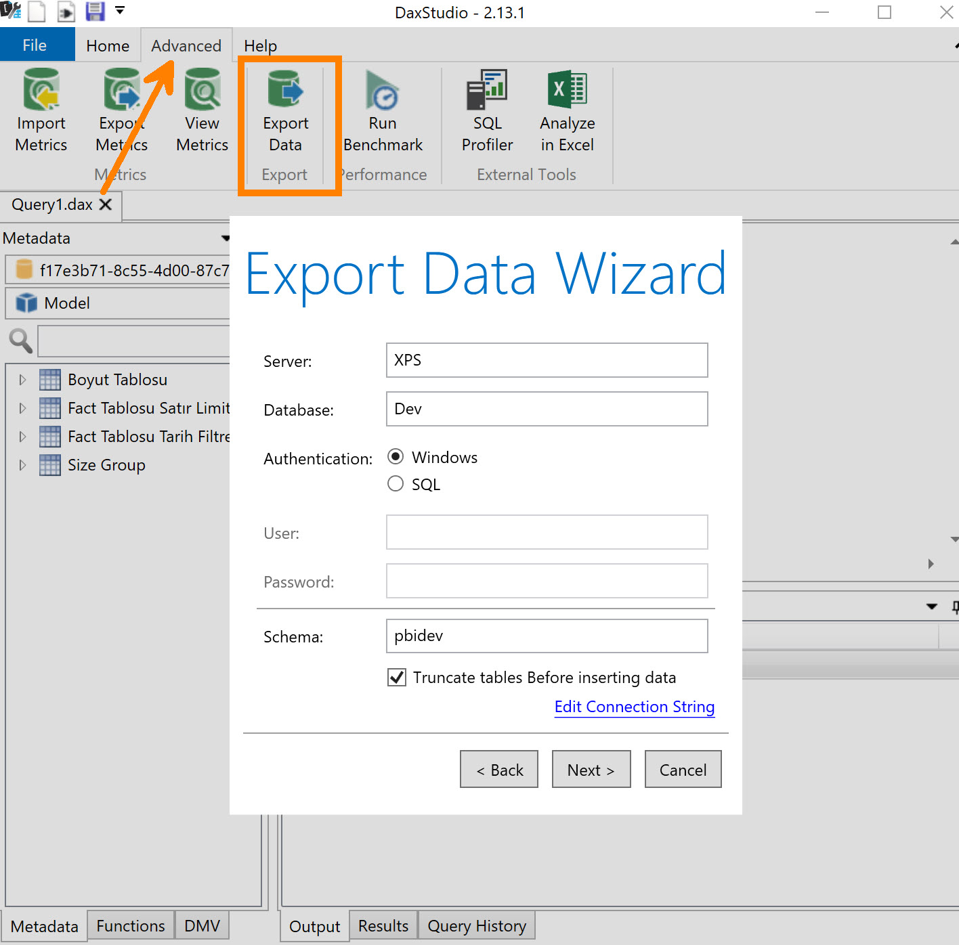Click Next in the Export Data Wizard
Image resolution: width=959 pixels, height=945 pixels.
click(591, 769)
